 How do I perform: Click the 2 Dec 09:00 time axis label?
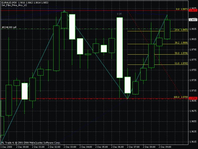165,147
